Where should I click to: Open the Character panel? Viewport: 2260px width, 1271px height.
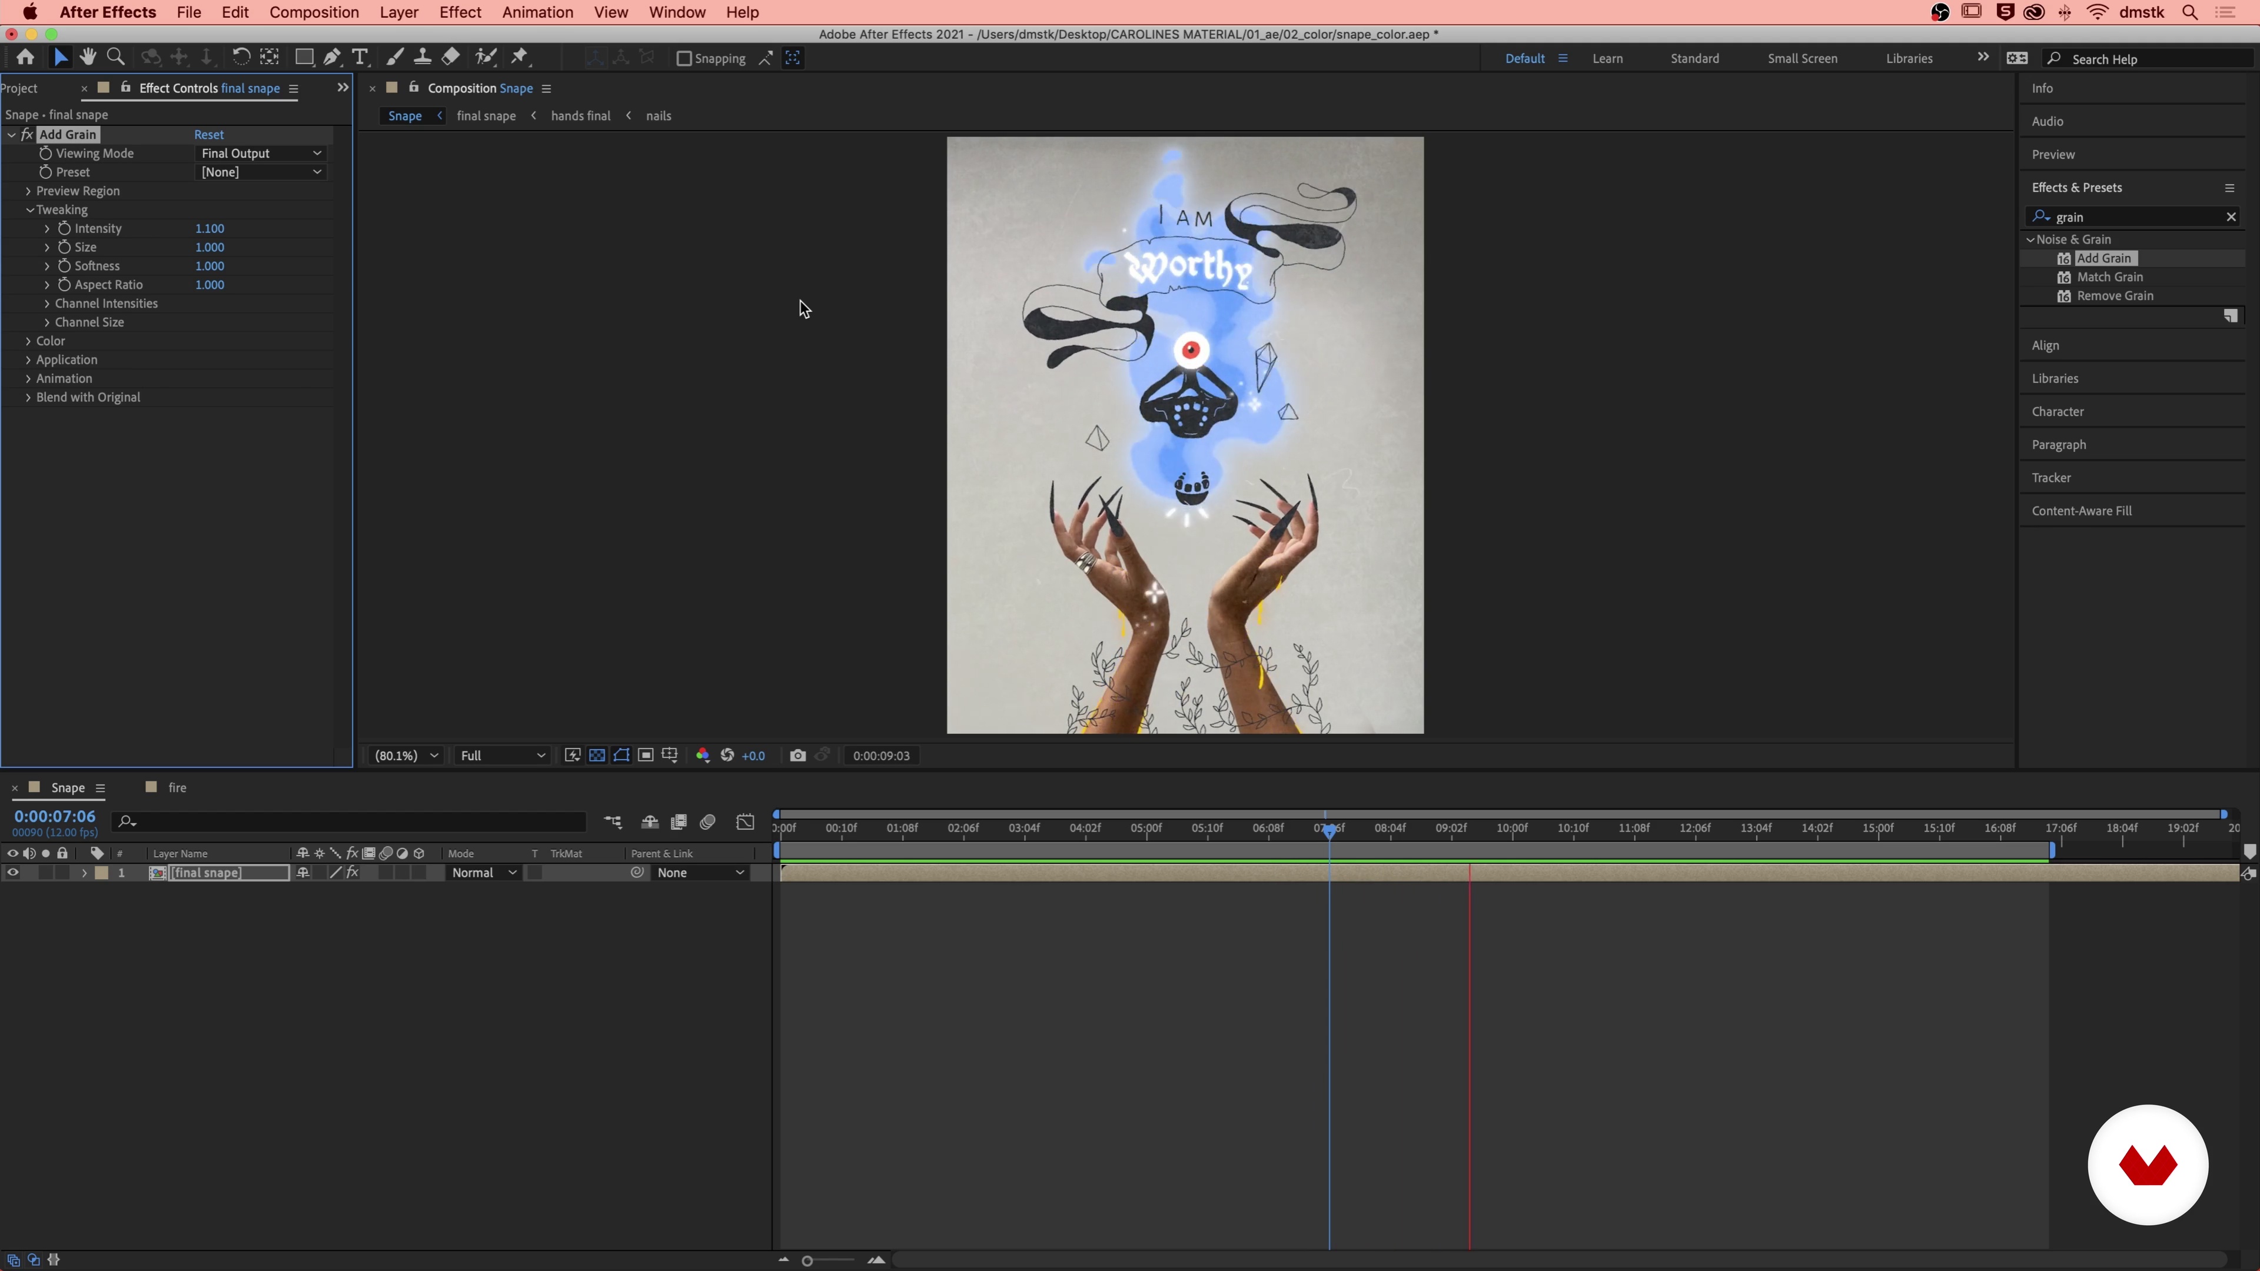(2058, 411)
